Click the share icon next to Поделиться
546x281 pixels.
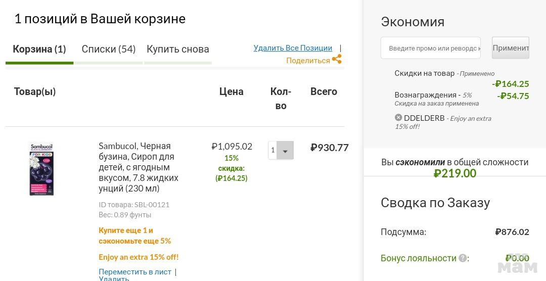(337, 60)
